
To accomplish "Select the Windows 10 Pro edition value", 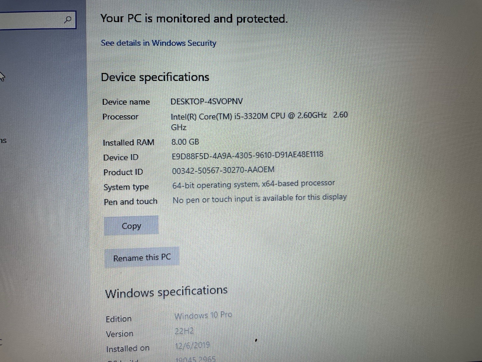I will (x=203, y=316).
